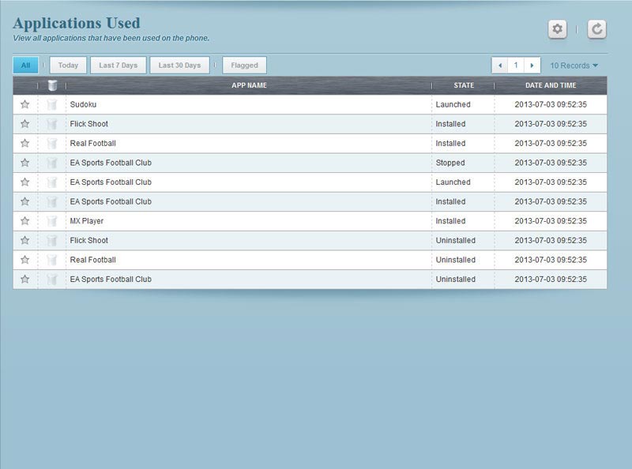
Task: Click page number 1 field
Action: click(x=516, y=66)
